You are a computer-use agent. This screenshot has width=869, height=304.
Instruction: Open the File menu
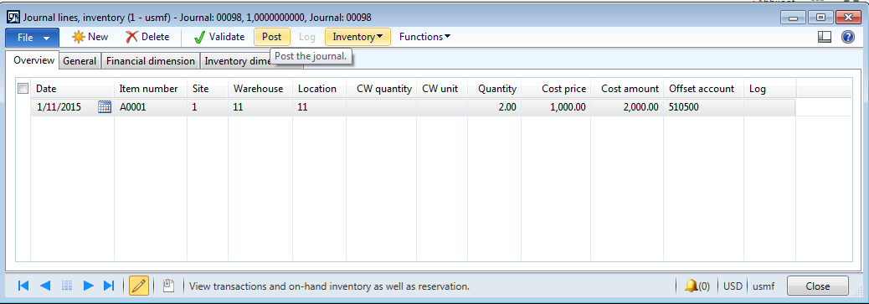(x=32, y=37)
